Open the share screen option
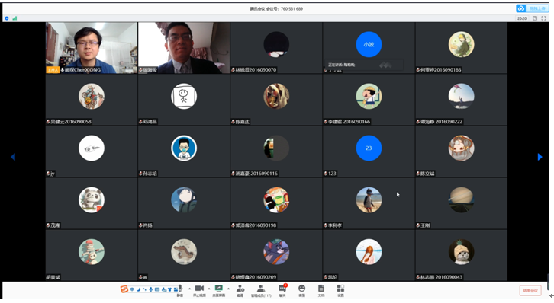Screen dimensions: 554x303 point(219,291)
